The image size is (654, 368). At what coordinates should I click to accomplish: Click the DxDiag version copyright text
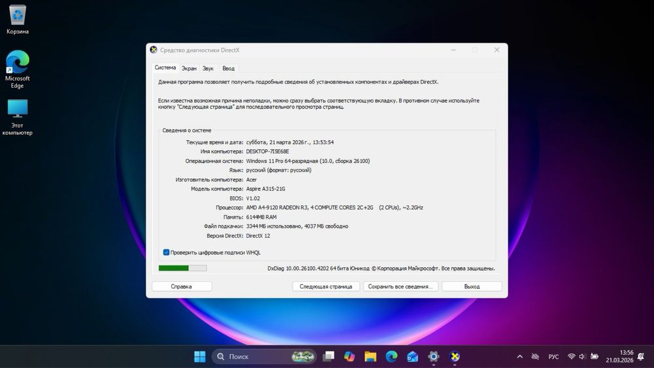pos(381,268)
